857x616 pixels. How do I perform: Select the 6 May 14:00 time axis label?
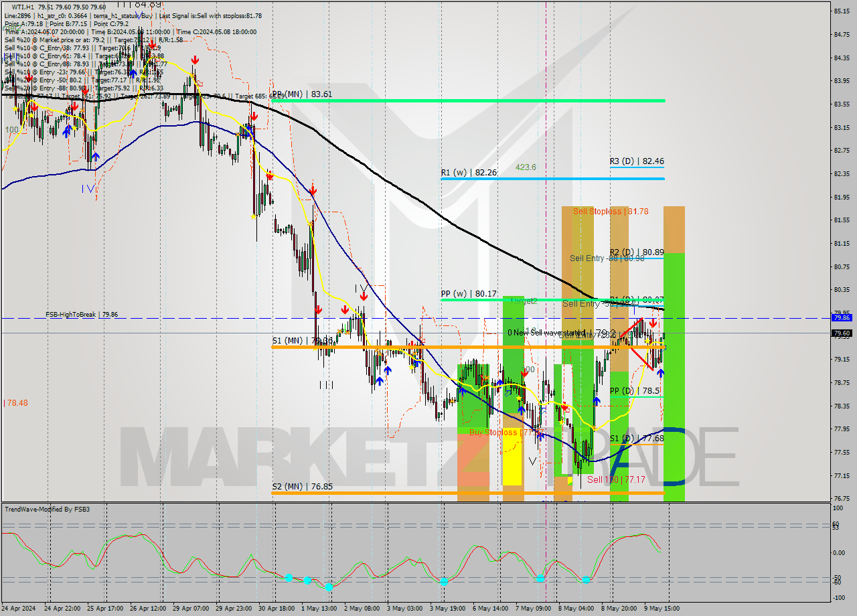pos(490,609)
